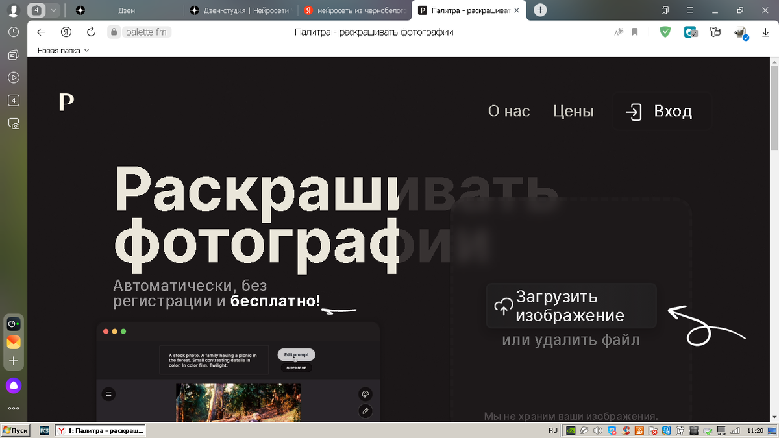Open the green Protect shield icon

pyautogui.click(x=665, y=32)
